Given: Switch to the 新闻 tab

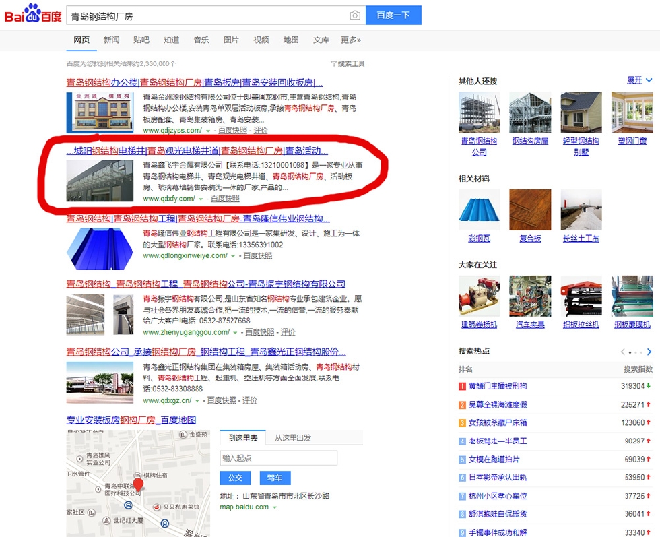Looking at the screenshot, I should coord(111,40).
